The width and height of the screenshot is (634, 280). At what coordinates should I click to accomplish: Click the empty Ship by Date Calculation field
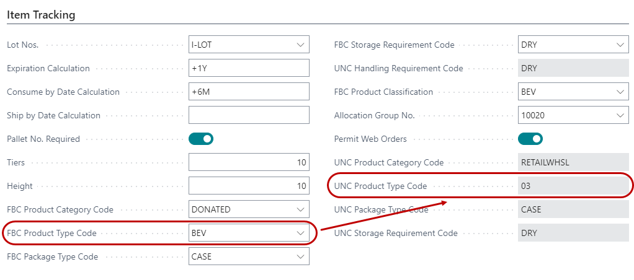pos(248,115)
